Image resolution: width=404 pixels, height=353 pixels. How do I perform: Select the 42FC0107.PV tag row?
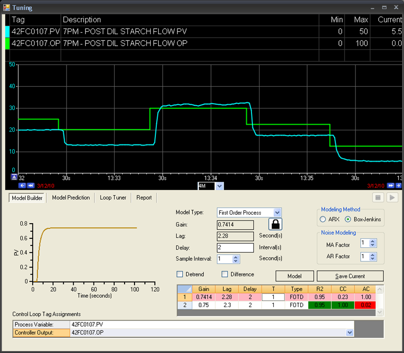click(203, 32)
